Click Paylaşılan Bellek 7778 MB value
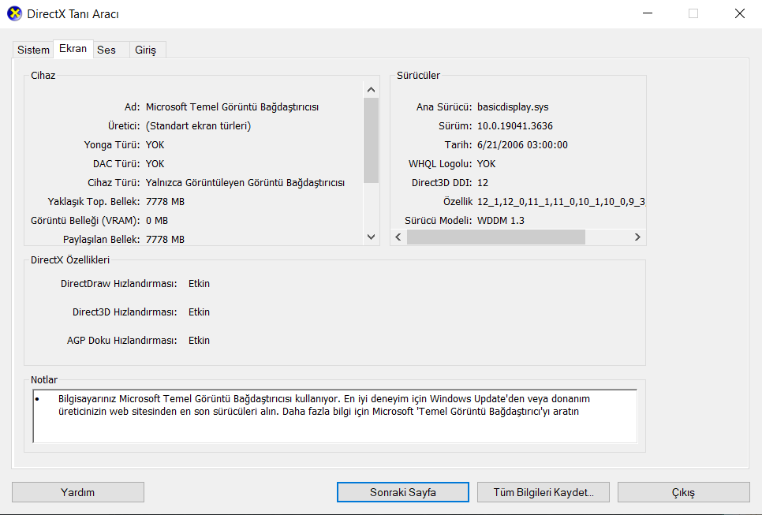Image resolution: width=762 pixels, height=515 pixels. pyautogui.click(x=165, y=240)
